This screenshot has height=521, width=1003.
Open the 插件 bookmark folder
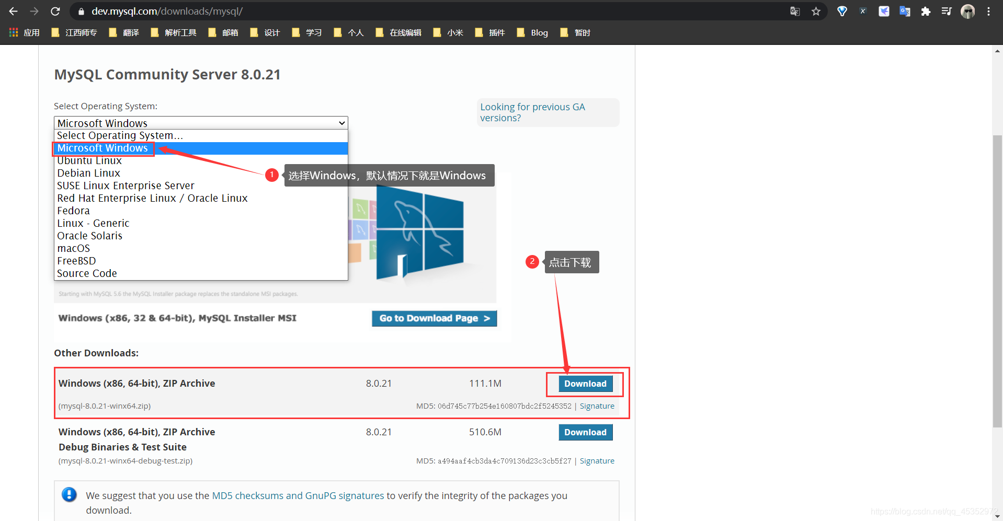[x=490, y=32]
